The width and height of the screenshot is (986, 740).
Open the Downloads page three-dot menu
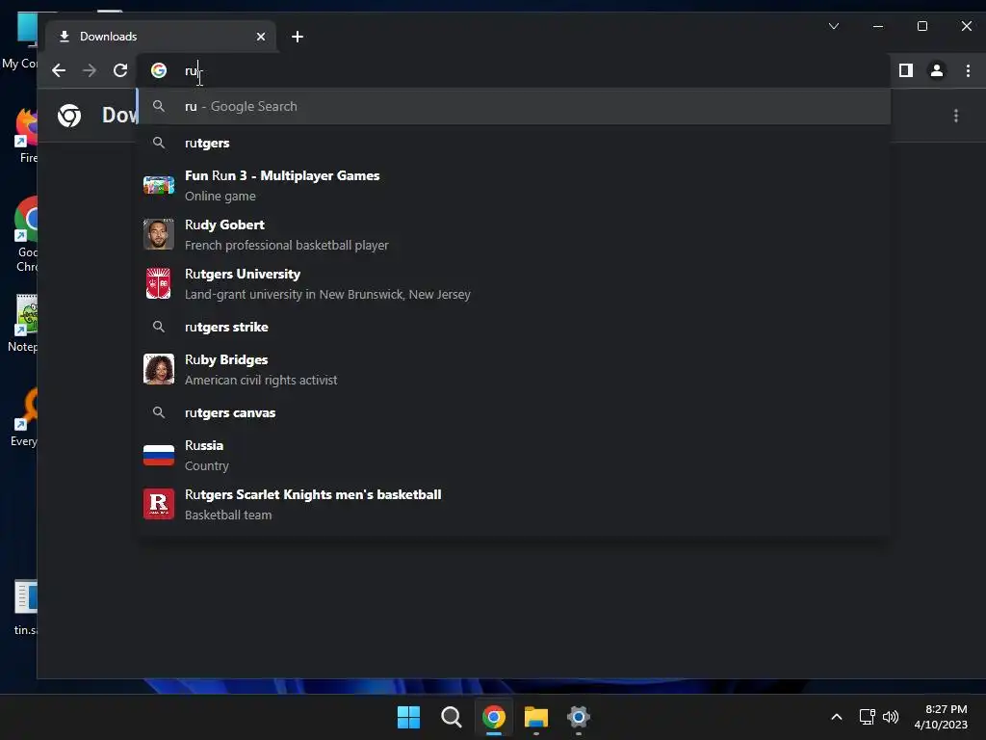[956, 116]
